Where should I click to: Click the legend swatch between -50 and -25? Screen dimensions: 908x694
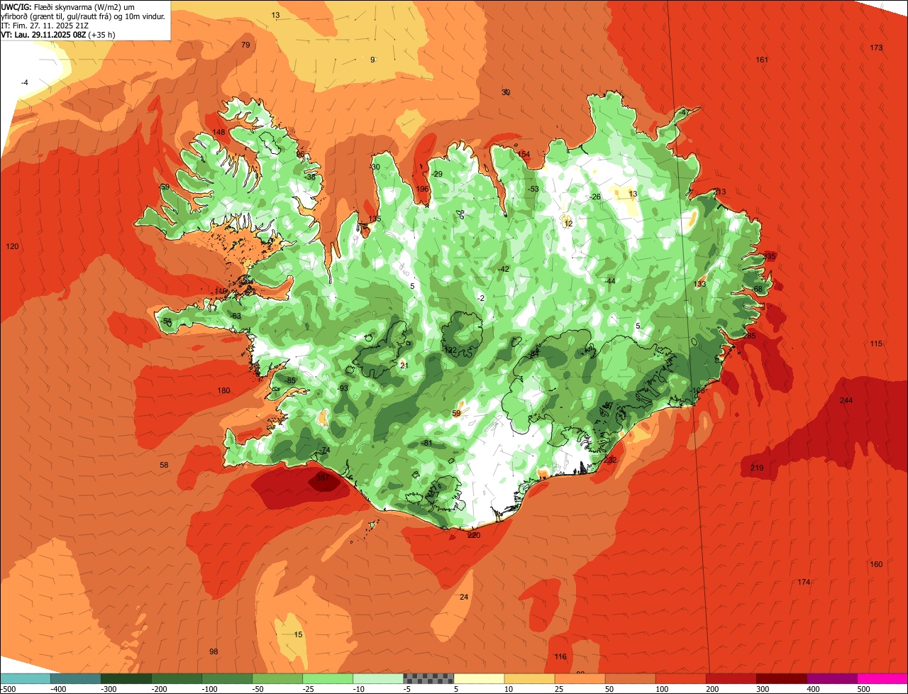[277, 678]
